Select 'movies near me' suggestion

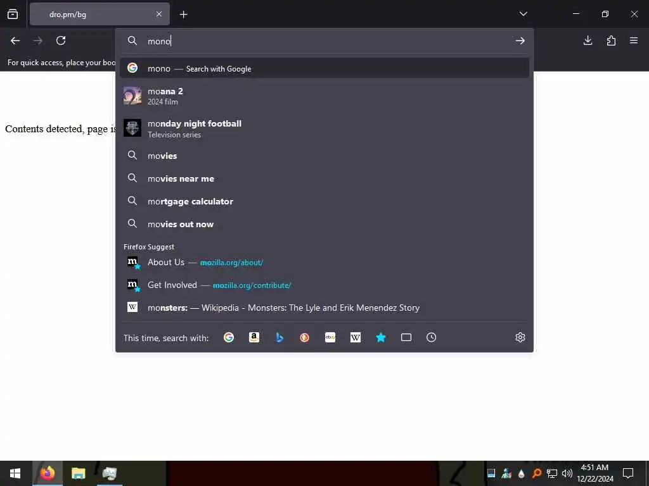coord(324,178)
